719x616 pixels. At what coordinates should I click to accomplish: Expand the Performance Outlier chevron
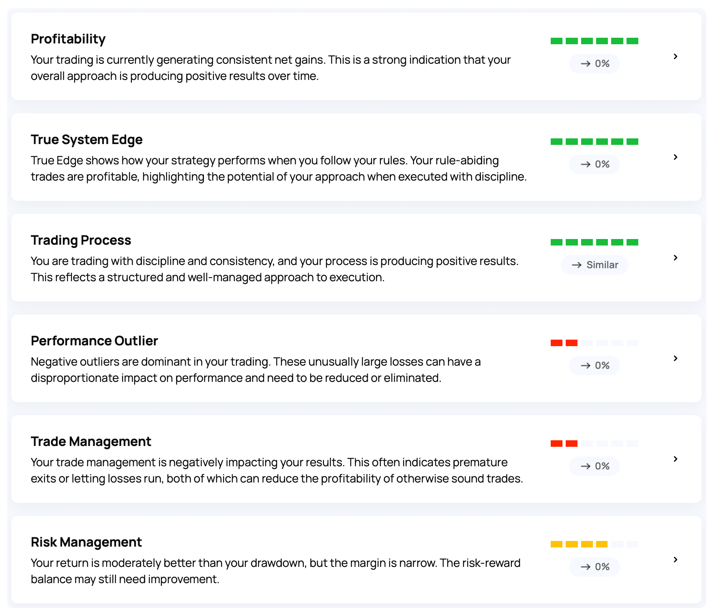pyautogui.click(x=675, y=358)
